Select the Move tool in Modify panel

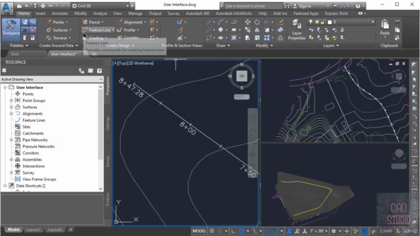point(248,22)
